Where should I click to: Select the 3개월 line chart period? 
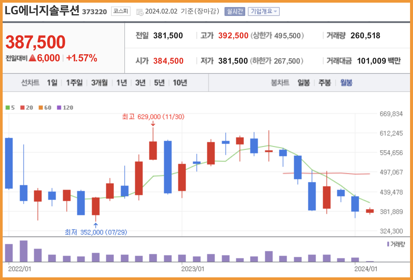99,83
